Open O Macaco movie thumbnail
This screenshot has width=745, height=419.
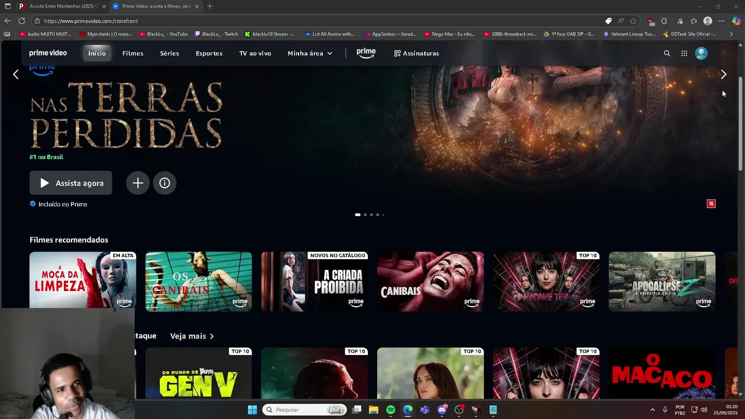pos(662,374)
